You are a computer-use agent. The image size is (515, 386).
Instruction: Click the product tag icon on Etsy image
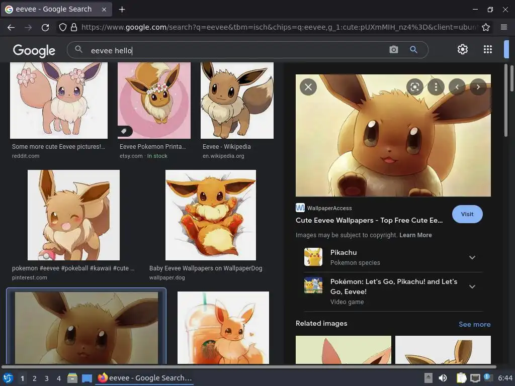point(124,131)
